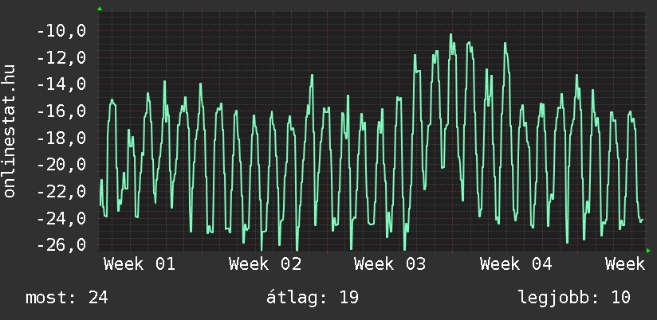Viewport: 657px width, 320px height.
Task: Click the -16,0 y-axis label
Action: [x=61, y=111]
